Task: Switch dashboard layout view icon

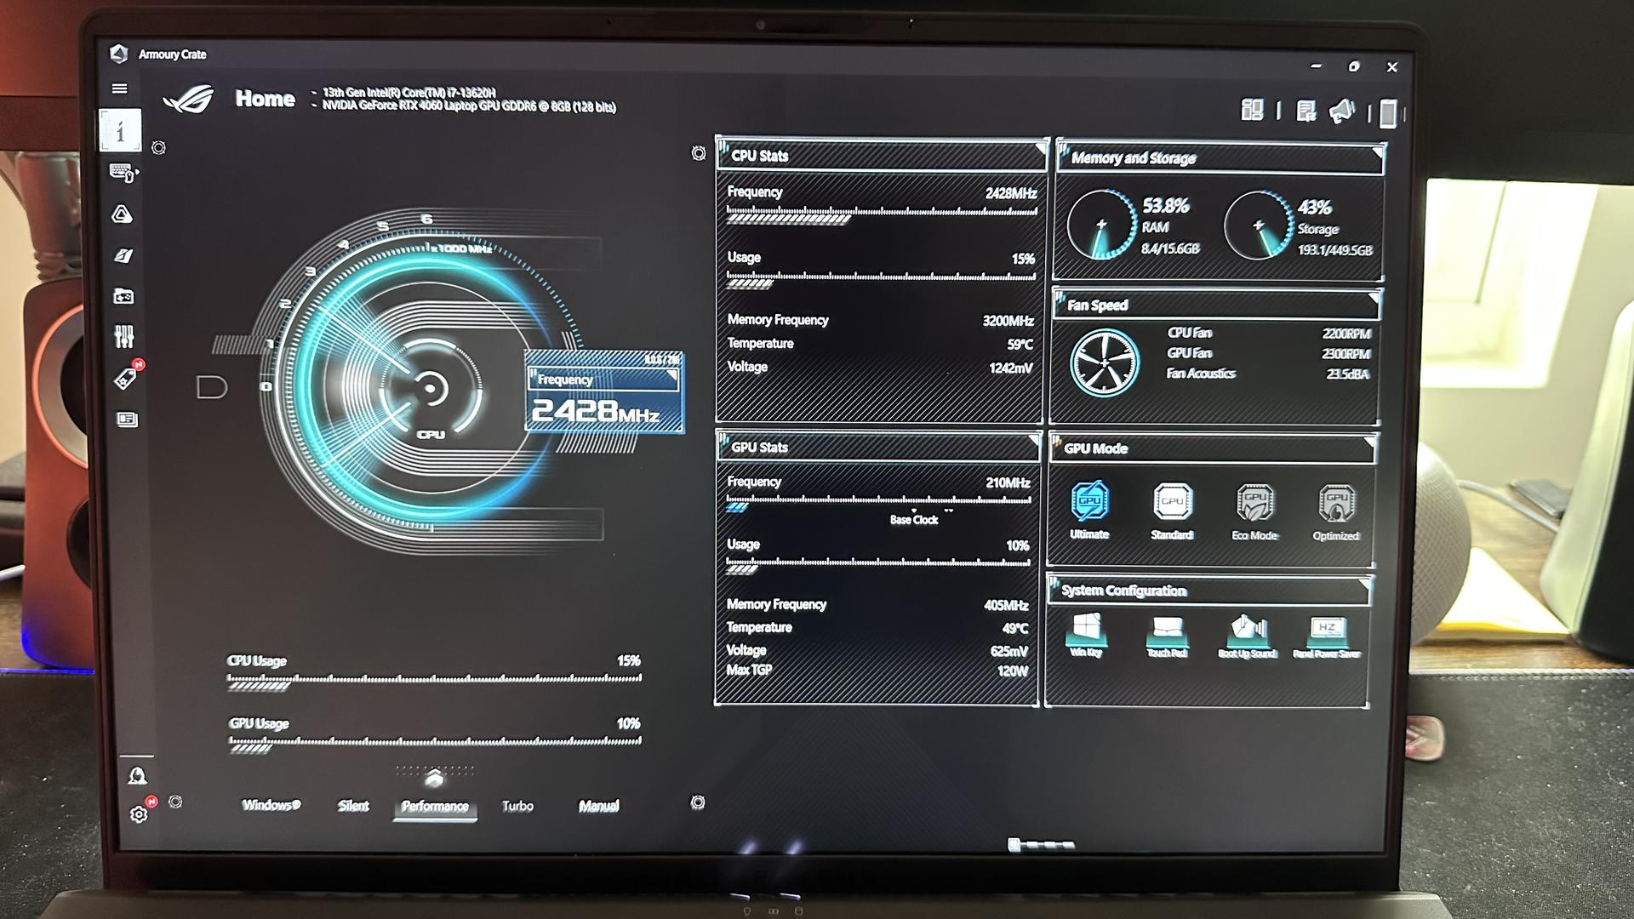Action: coord(1252,110)
